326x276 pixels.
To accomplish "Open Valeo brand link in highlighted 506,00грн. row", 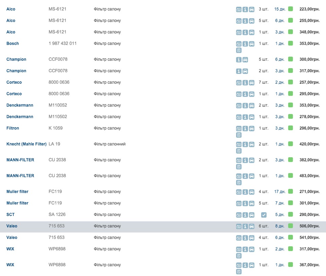I will point(12,226).
